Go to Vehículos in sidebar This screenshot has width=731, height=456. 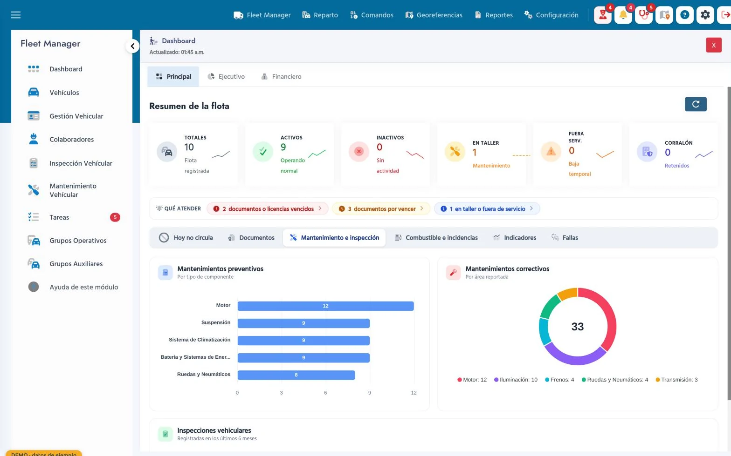coord(64,93)
